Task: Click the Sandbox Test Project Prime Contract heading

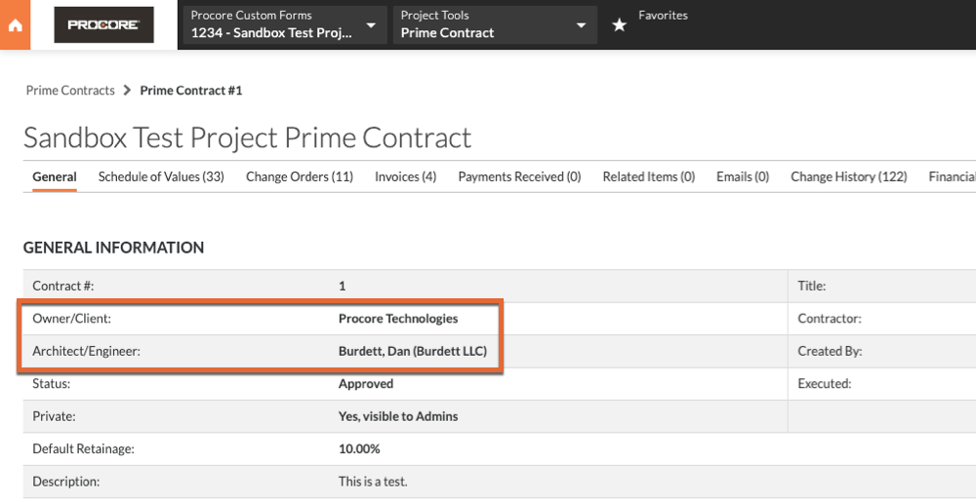Action: pos(247,137)
